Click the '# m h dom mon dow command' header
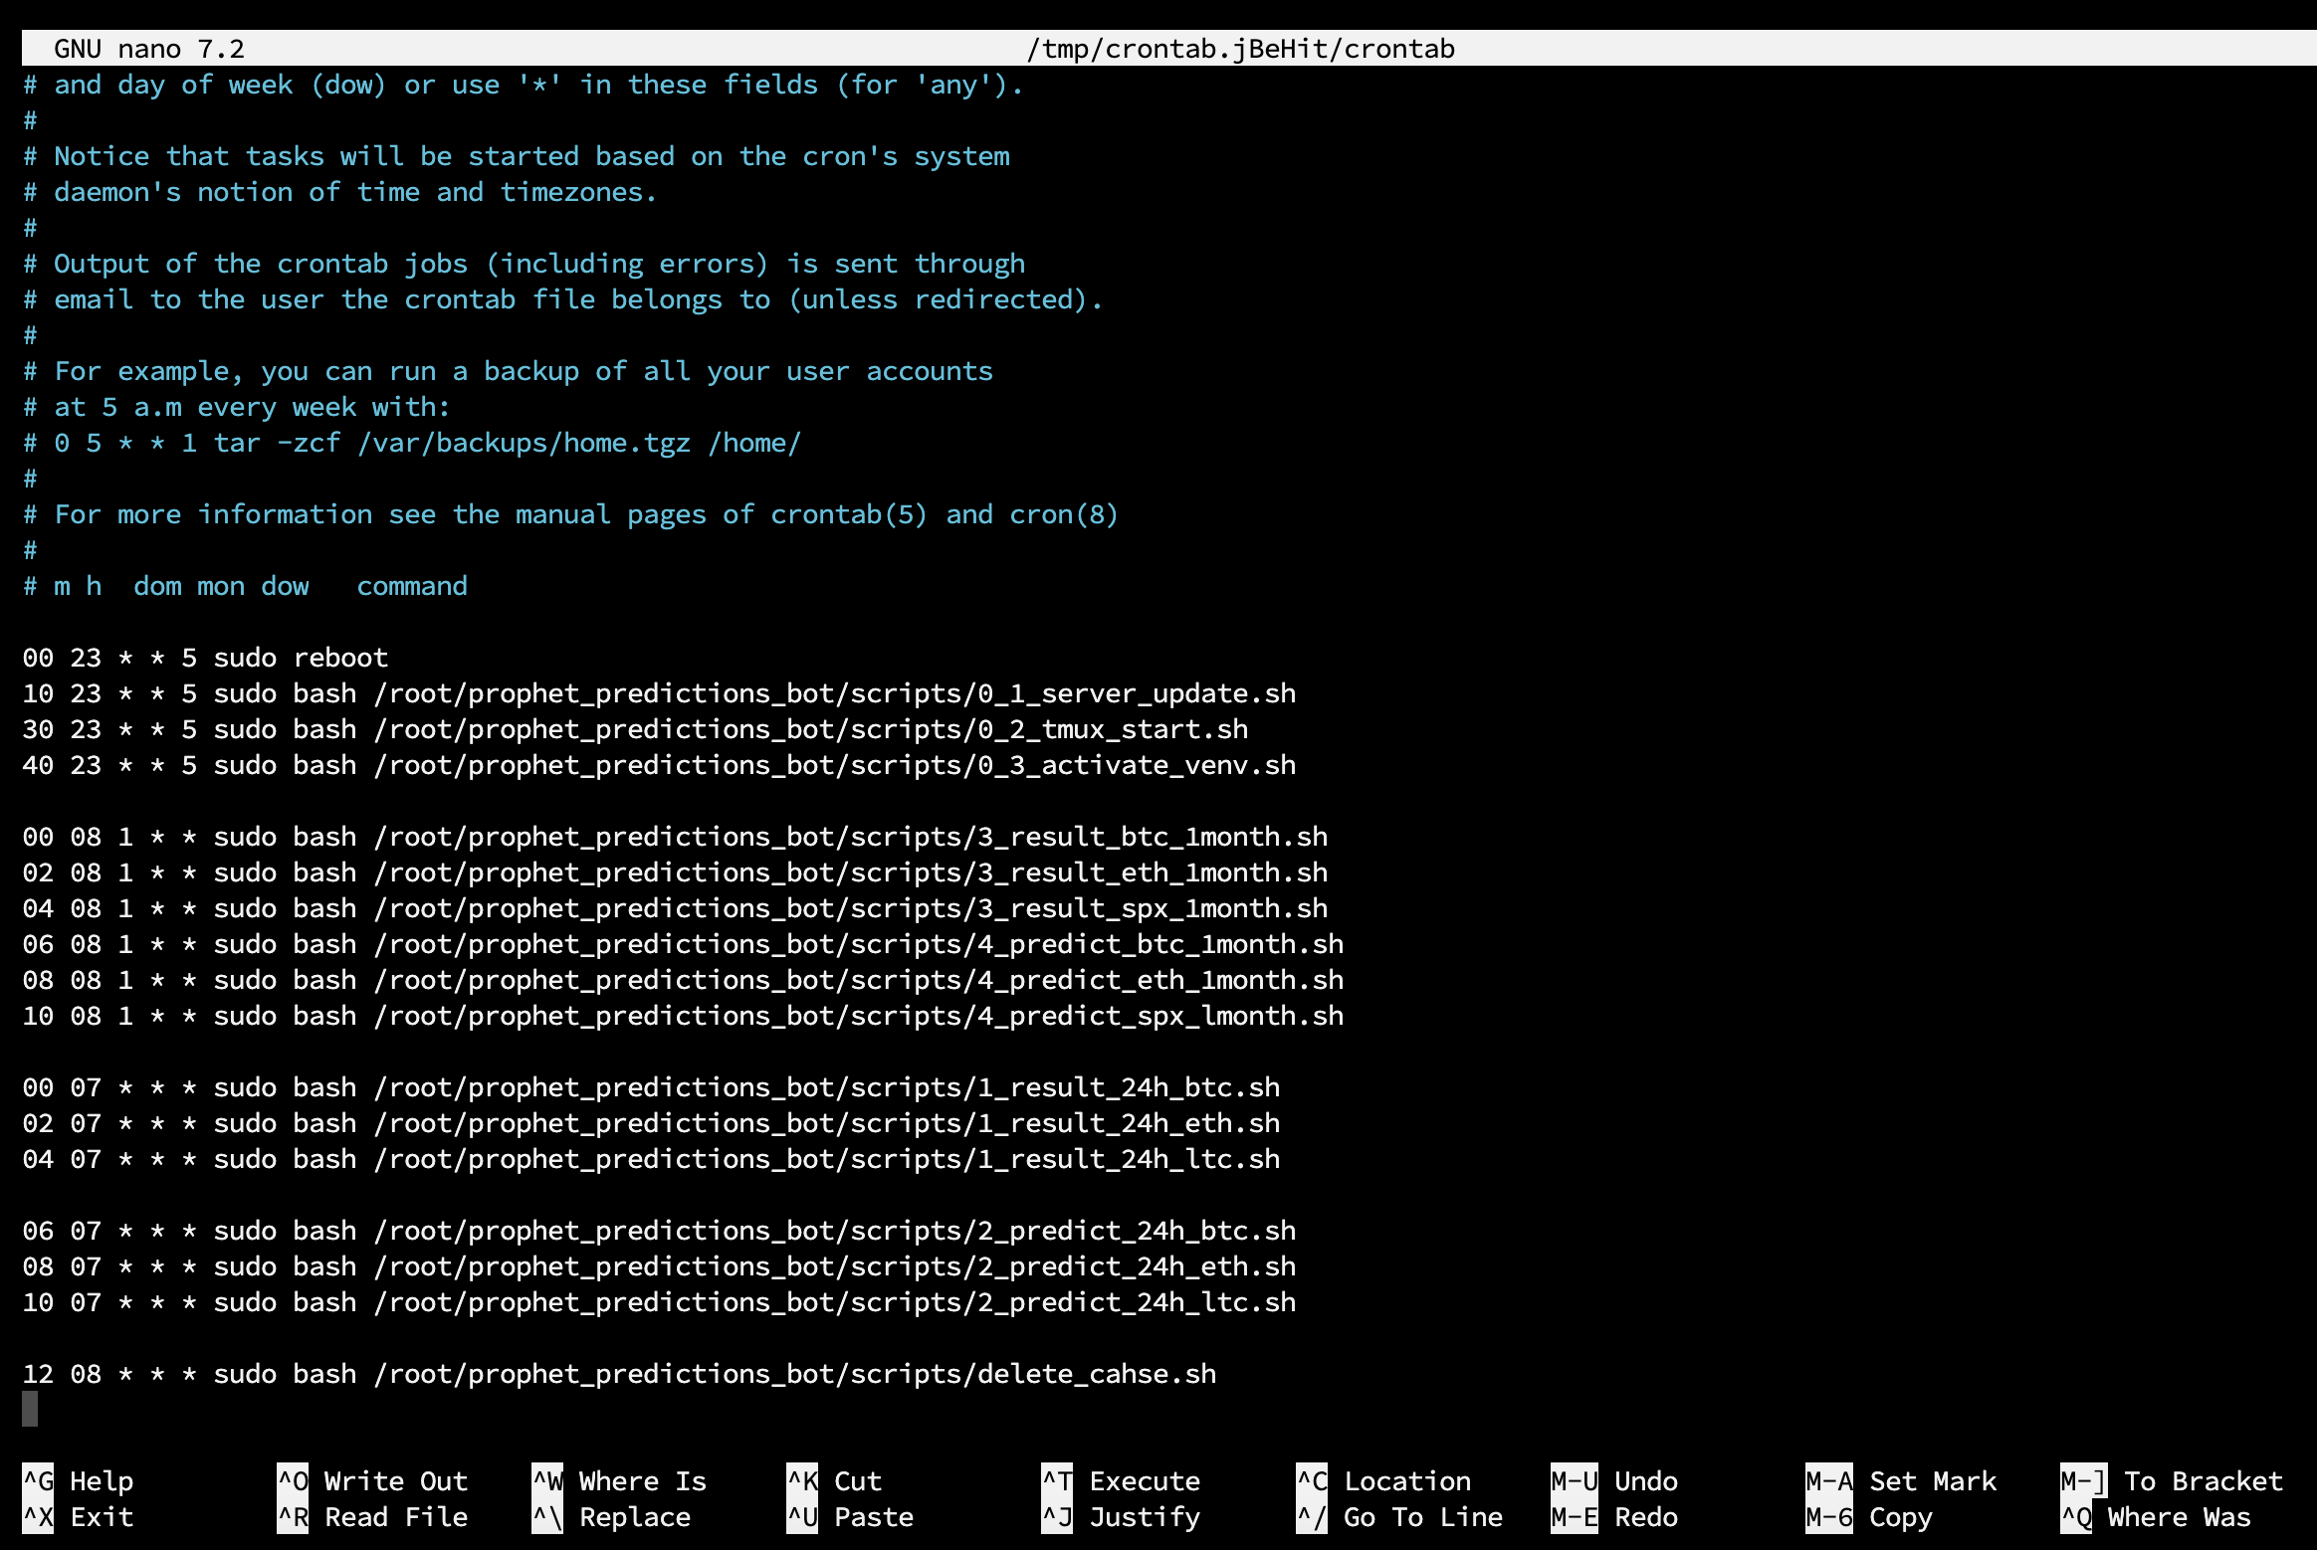Viewport: 2317px width, 1550px height. tap(245, 586)
